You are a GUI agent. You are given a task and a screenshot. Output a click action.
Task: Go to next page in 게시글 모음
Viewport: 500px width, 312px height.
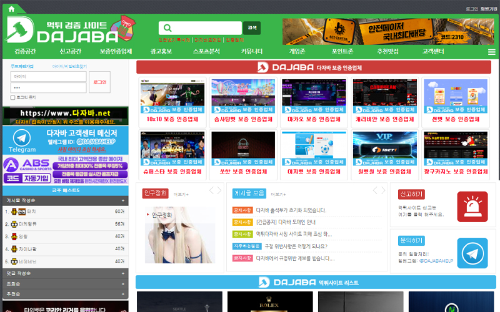pos(383,190)
